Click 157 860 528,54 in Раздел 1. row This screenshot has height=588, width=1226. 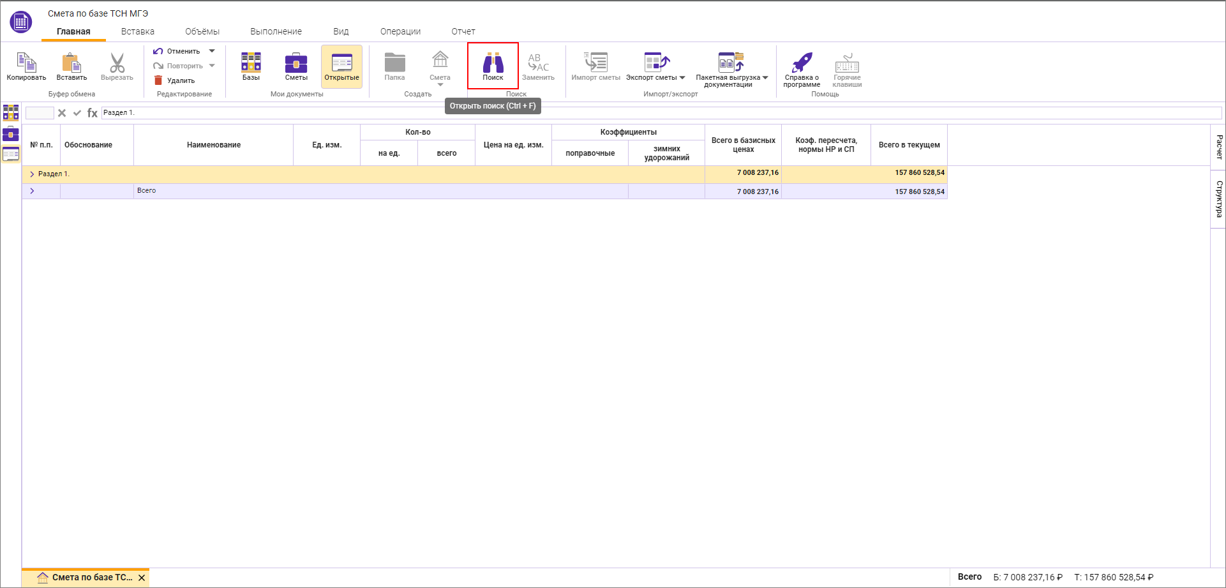919,173
